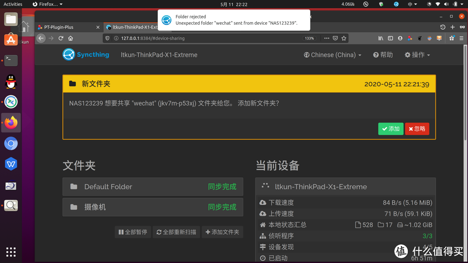Open the Firefox app menu in top bar
Image resolution: width=468 pixels, height=263 pixels.
click(48, 4)
